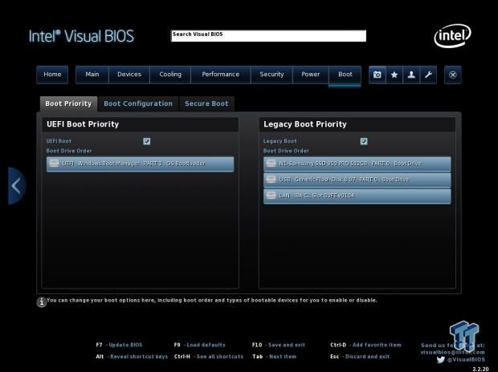498x372 pixels.
Task: Click the Intel Visual BIOS title
Action: point(81,36)
